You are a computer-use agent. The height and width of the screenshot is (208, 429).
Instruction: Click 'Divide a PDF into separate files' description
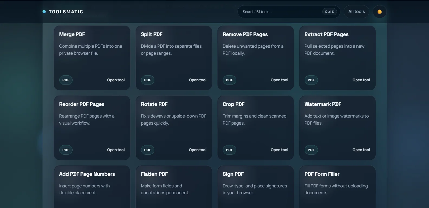171,50
